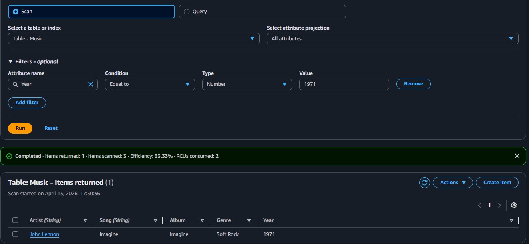529x244 pixels.
Task: Check the John Lennon row checkbox
Action: click(15, 234)
